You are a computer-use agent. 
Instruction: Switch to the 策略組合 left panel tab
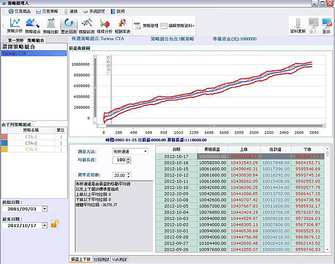[x=36, y=40]
